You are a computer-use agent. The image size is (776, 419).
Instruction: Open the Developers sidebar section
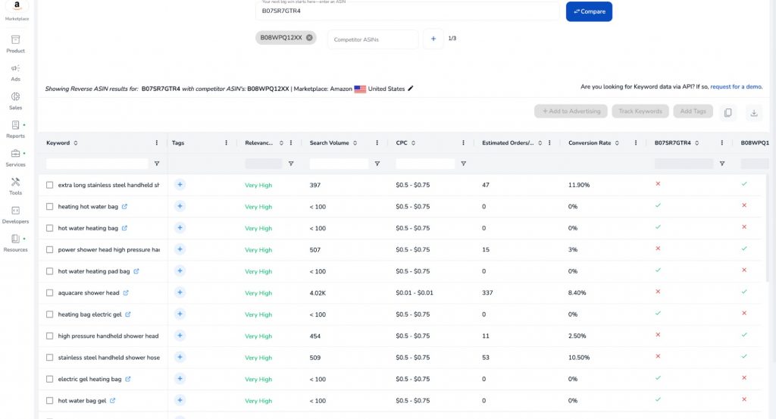15,214
